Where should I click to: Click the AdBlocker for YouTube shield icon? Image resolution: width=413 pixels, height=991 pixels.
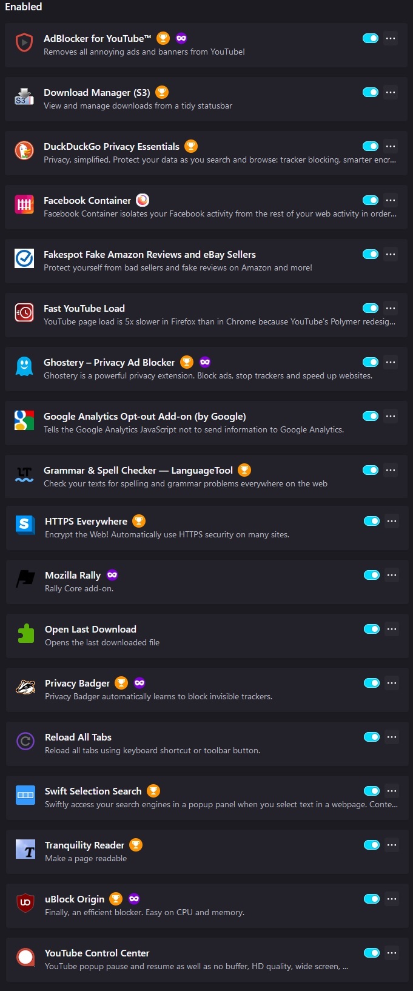[24, 43]
